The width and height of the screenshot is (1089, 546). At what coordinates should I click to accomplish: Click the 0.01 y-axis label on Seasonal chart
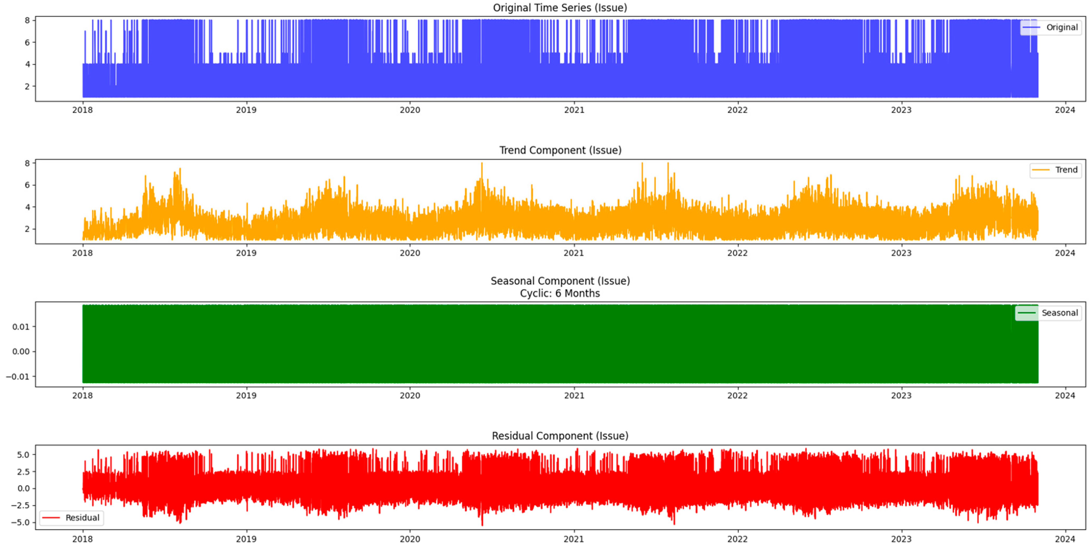click(x=21, y=327)
